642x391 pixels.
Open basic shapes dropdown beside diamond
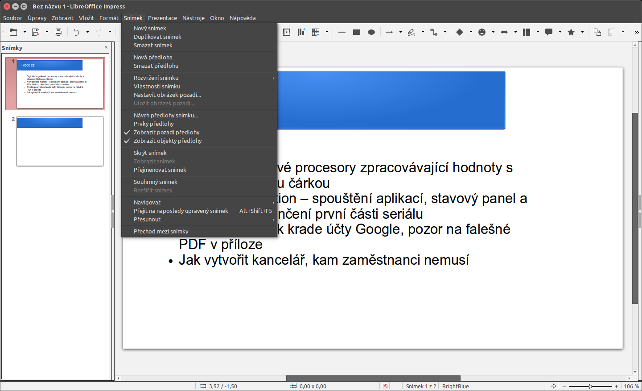pos(471,32)
